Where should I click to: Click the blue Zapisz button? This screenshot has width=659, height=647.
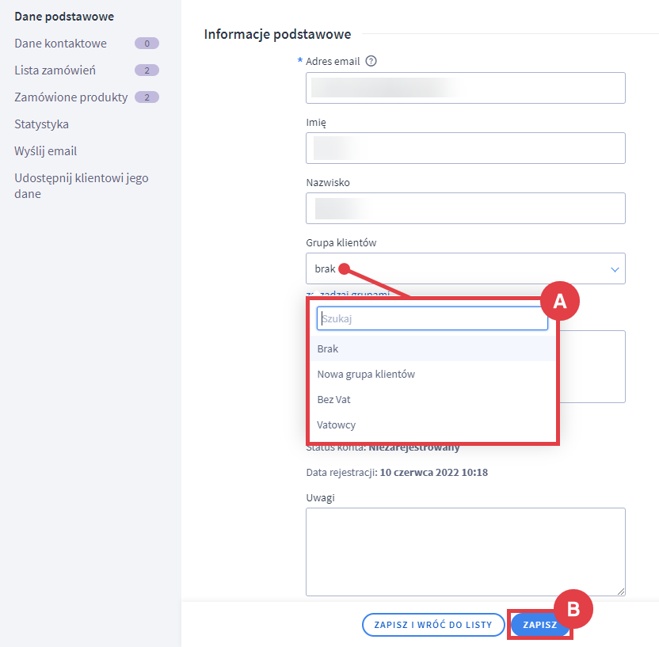539,625
